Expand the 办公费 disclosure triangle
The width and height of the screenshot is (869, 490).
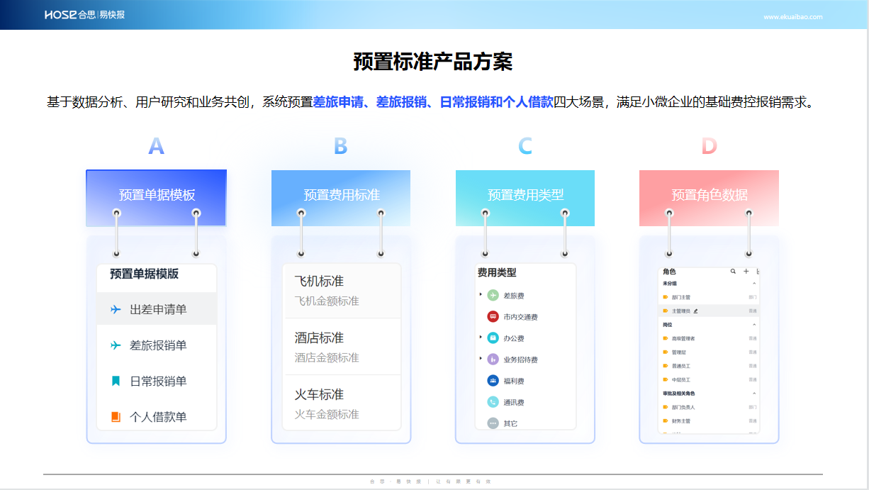click(x=480, y=338)
